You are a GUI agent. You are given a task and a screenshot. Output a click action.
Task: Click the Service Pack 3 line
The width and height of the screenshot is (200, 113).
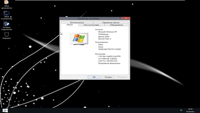coord(105,39)
